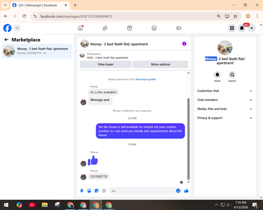The width and height of the screenshot is (263, 210).
Task: Click the 'Hi, is this available?' message
Action: tap(104, 92)
